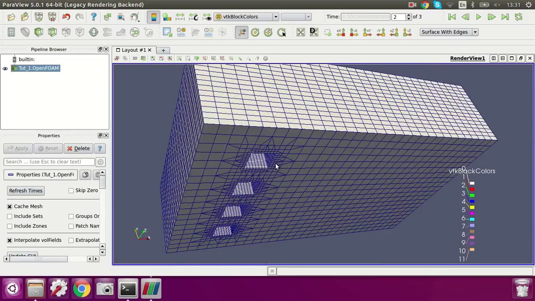Split RenderView1 horizontally icon
This screenshot has height=301, width=535.
[x=494, y=59]
